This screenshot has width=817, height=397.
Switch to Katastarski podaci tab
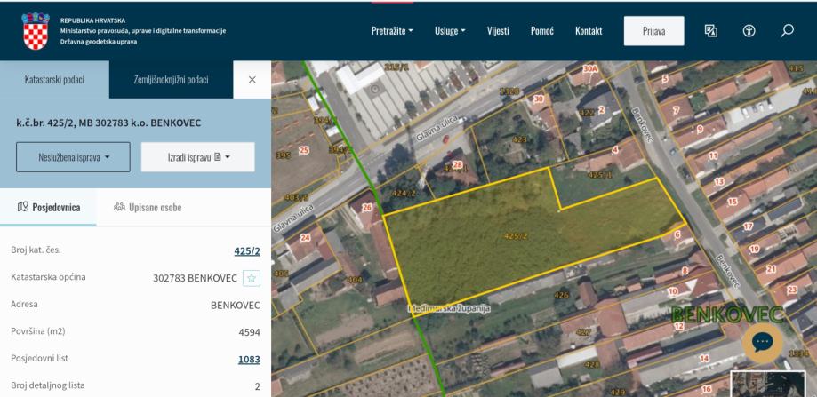54,80
